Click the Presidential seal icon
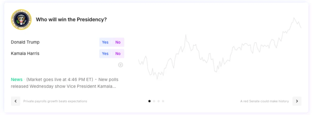 pos(21,19)
